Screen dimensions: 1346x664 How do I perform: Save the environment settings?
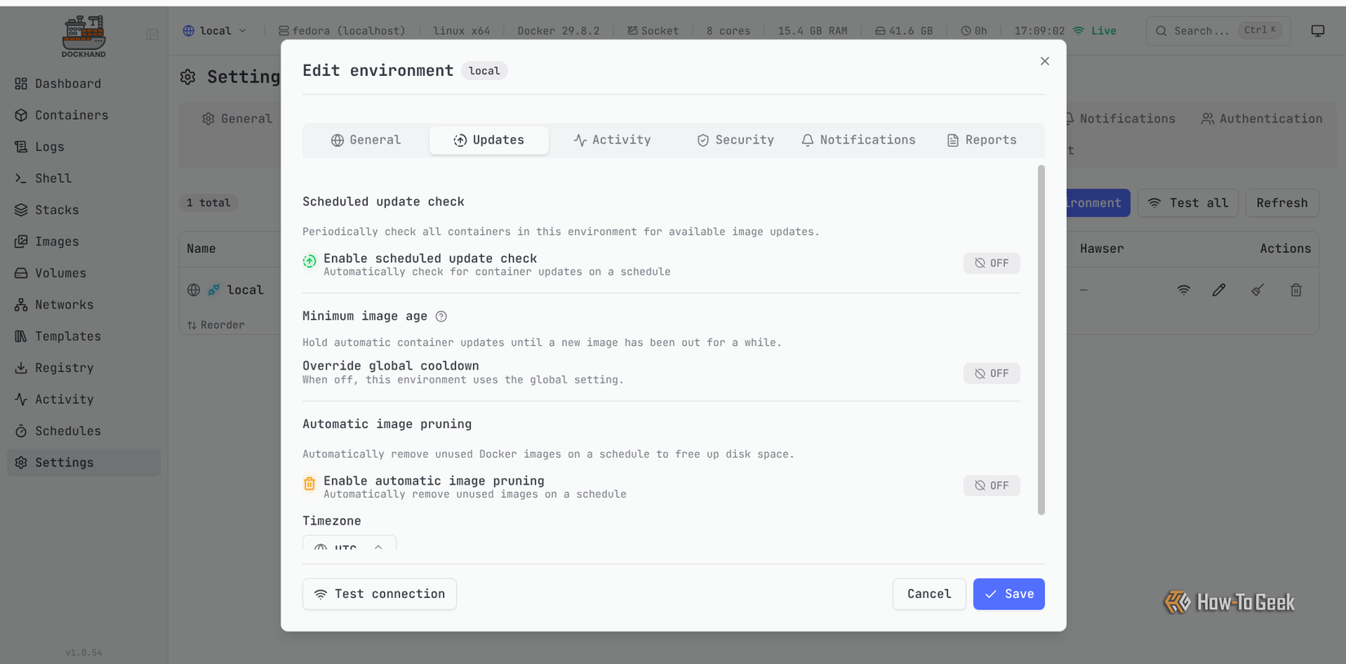tap(1008, 594)
